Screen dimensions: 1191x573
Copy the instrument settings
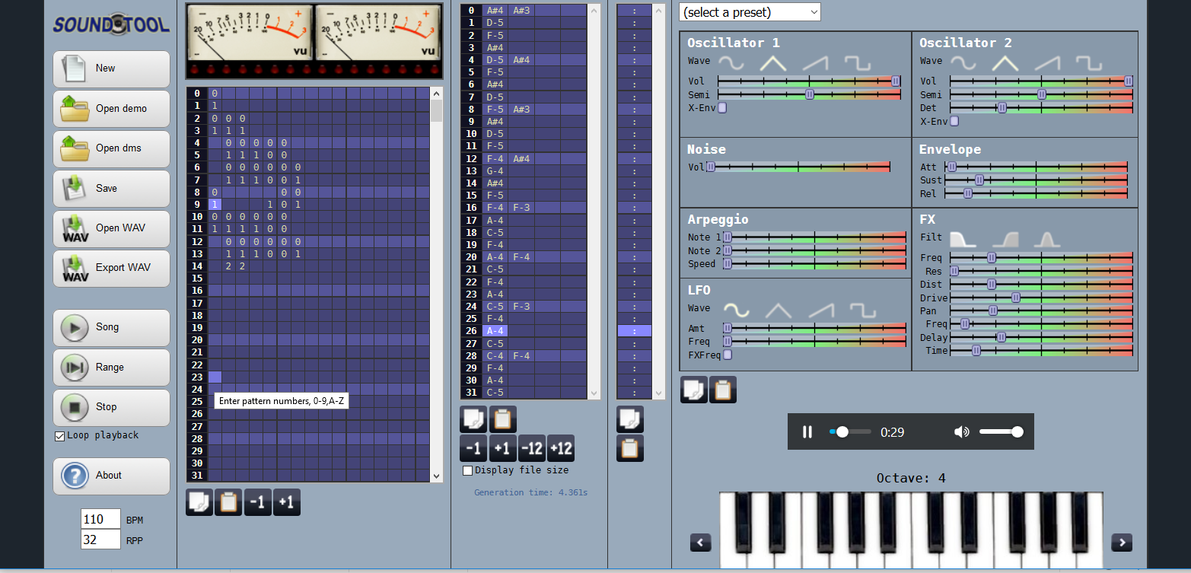694,390
